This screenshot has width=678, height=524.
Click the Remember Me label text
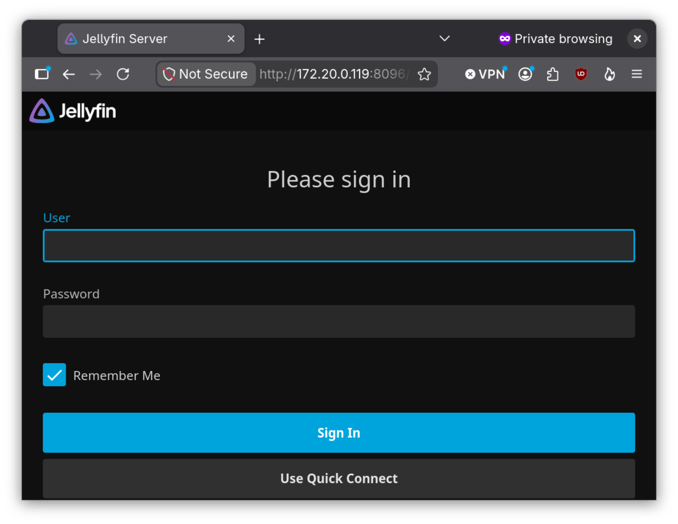tap(117, 376)
